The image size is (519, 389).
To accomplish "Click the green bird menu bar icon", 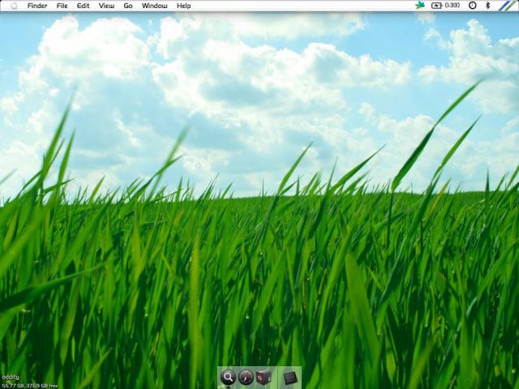I will 420,6.
